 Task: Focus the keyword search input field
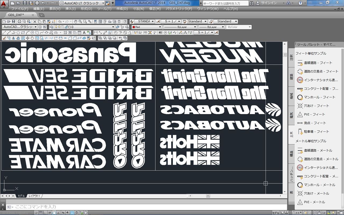(225, 3)
